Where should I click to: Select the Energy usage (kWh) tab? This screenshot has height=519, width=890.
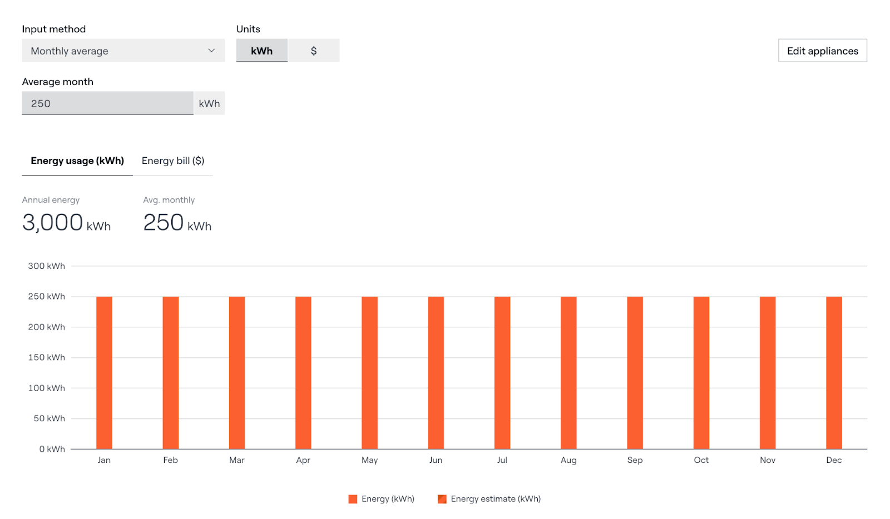pyautogui.click(x=77, y=161)
